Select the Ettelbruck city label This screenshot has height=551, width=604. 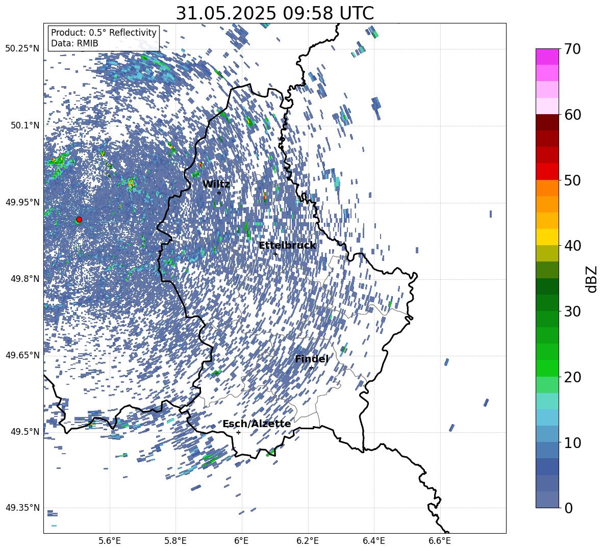click(287, 245)
